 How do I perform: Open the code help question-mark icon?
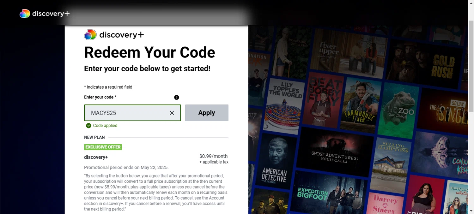coord(177,97)
